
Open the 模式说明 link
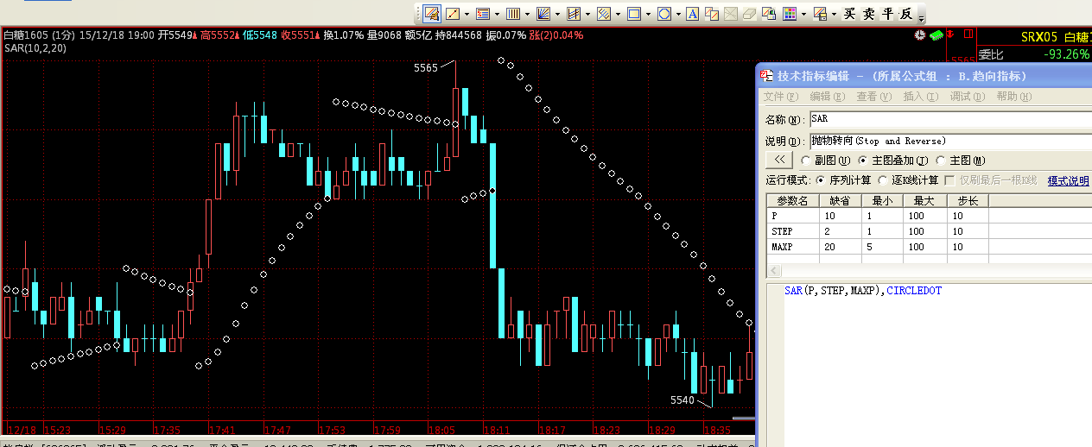click(1069, 180)
